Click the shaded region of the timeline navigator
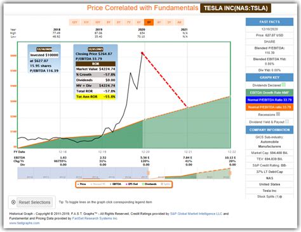301x232 pixels. pos(83,173)
